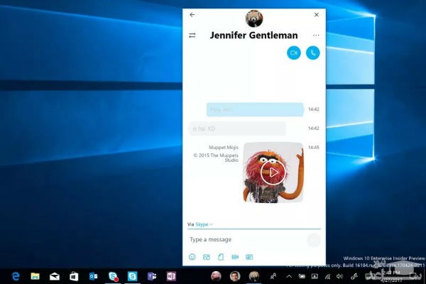Focus the "Type a message" field
Screen dimensions: 426x284
click(x=246, y=239)
